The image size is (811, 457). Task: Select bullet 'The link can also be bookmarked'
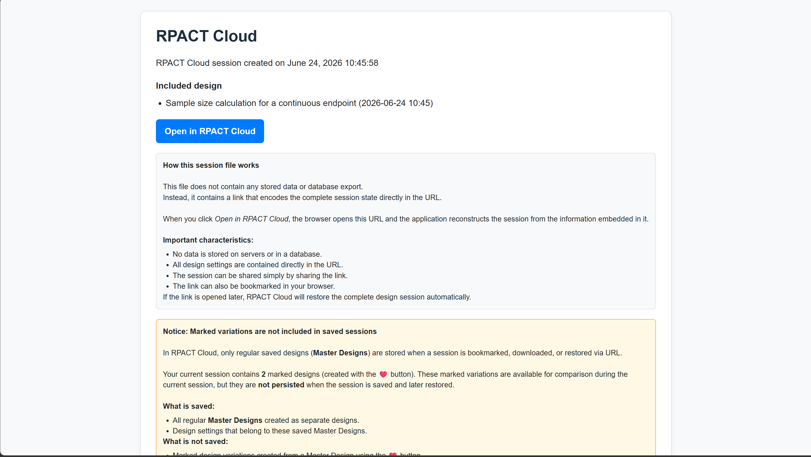pos(254,286)
